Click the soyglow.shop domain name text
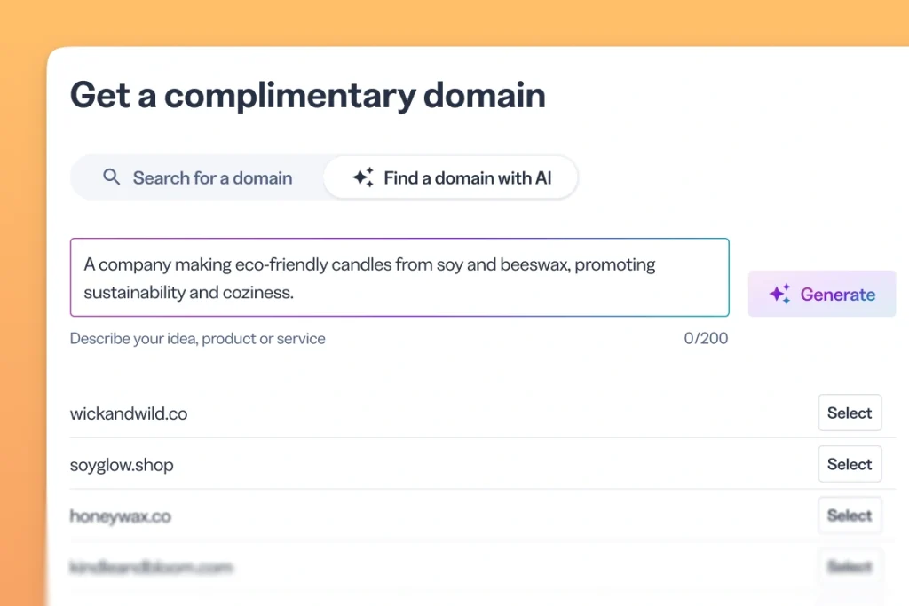This screenshot has height=606, width=909. pos(122,465)
